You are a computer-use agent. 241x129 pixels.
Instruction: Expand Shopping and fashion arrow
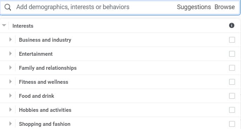[11, 124]
